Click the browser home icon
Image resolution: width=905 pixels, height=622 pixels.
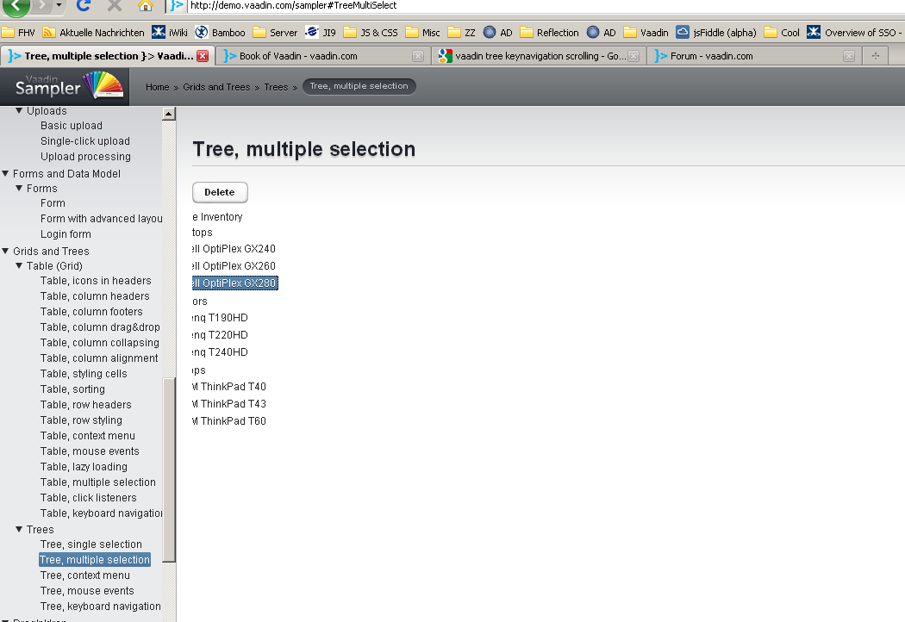145,5
